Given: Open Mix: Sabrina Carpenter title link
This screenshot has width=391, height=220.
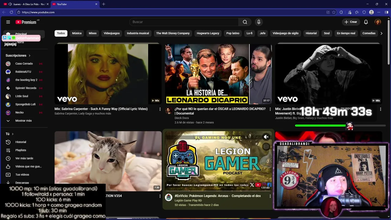Looking at the screenshot, I should coord(101,109).
